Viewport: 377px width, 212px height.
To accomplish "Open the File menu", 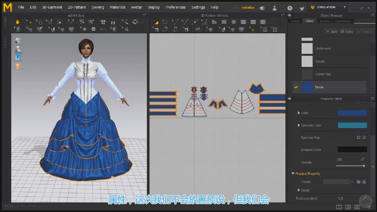I will 21,7.
